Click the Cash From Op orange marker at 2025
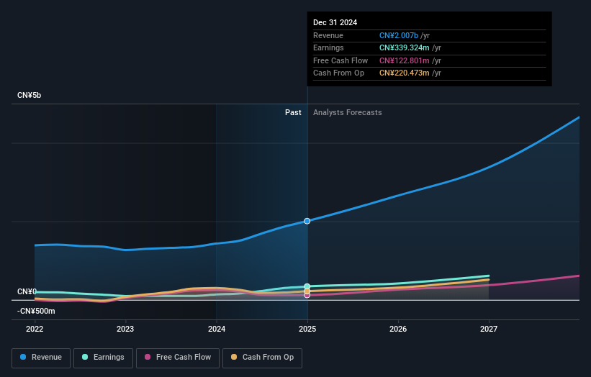Viewport: 591px width, 377px height. point(307,291)
